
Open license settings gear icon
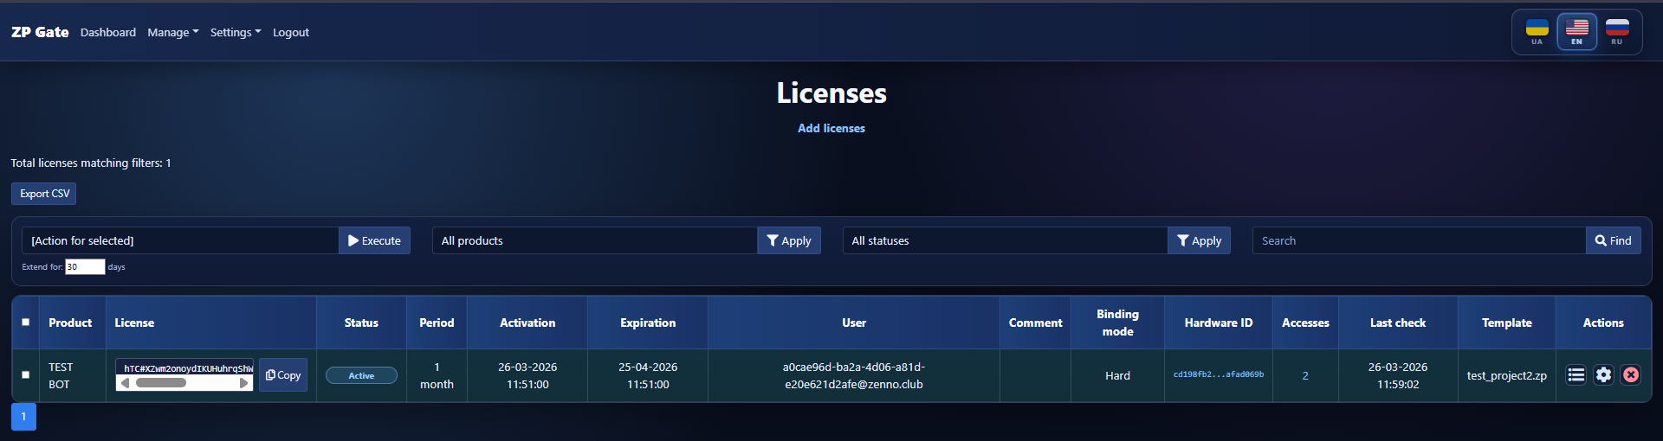(x=1603, y=374)
